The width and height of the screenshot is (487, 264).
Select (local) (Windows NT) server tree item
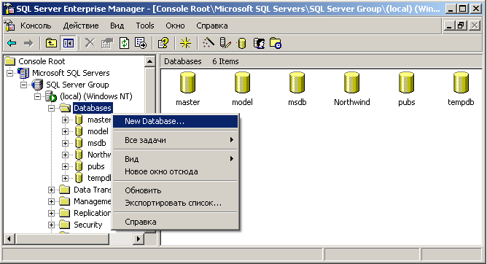96,96
